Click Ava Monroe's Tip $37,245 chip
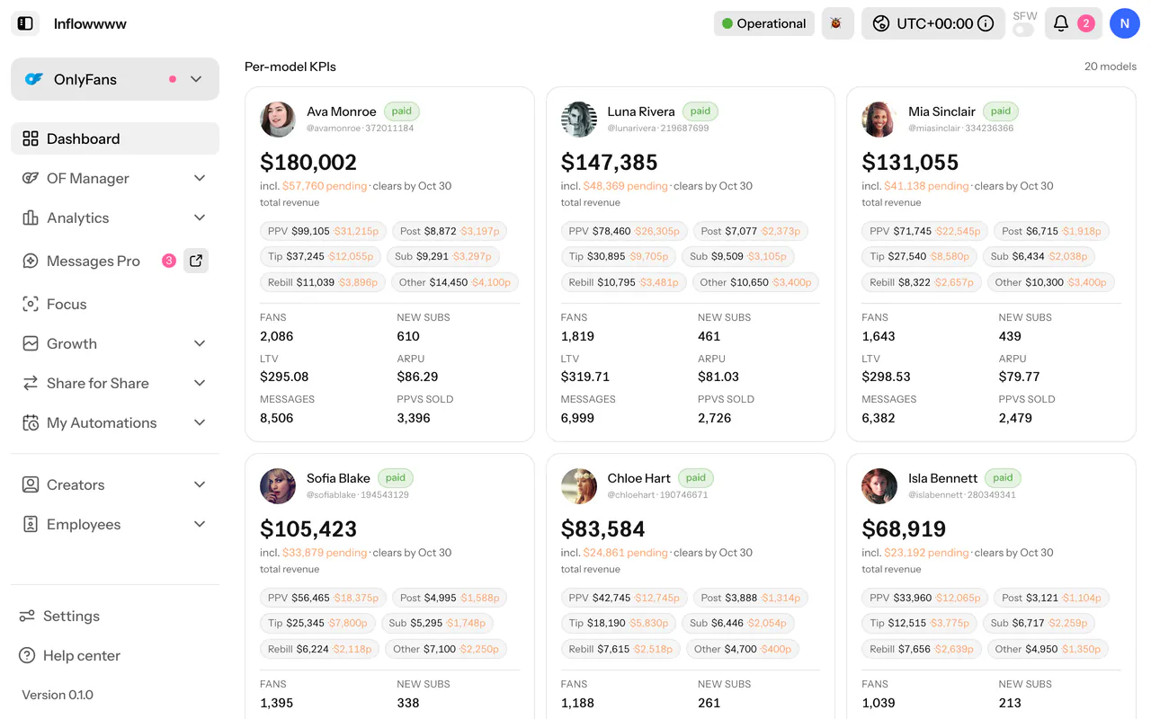 coord(320,256)
